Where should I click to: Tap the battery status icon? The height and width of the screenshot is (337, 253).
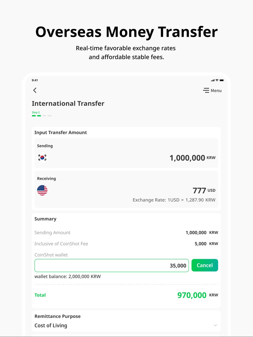(x=222, y=80)
